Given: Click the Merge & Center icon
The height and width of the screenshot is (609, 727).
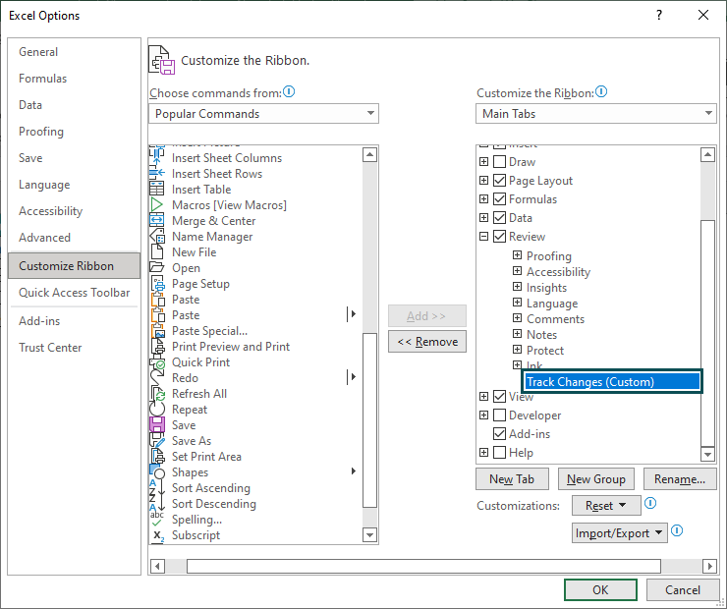Looking at the screenshot, I should coord(157,221).
